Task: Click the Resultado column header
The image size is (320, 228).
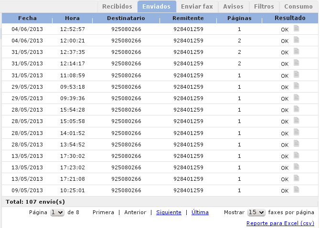Action: pos(290,18)
